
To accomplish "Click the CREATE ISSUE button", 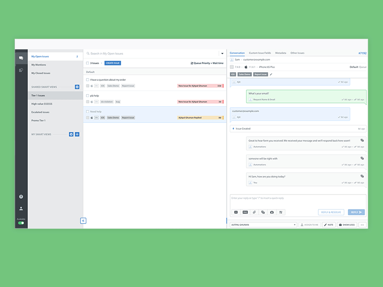I will tap(113, 63).
